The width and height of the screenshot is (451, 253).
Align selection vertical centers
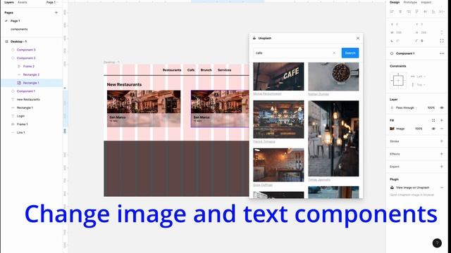point(425,11)
